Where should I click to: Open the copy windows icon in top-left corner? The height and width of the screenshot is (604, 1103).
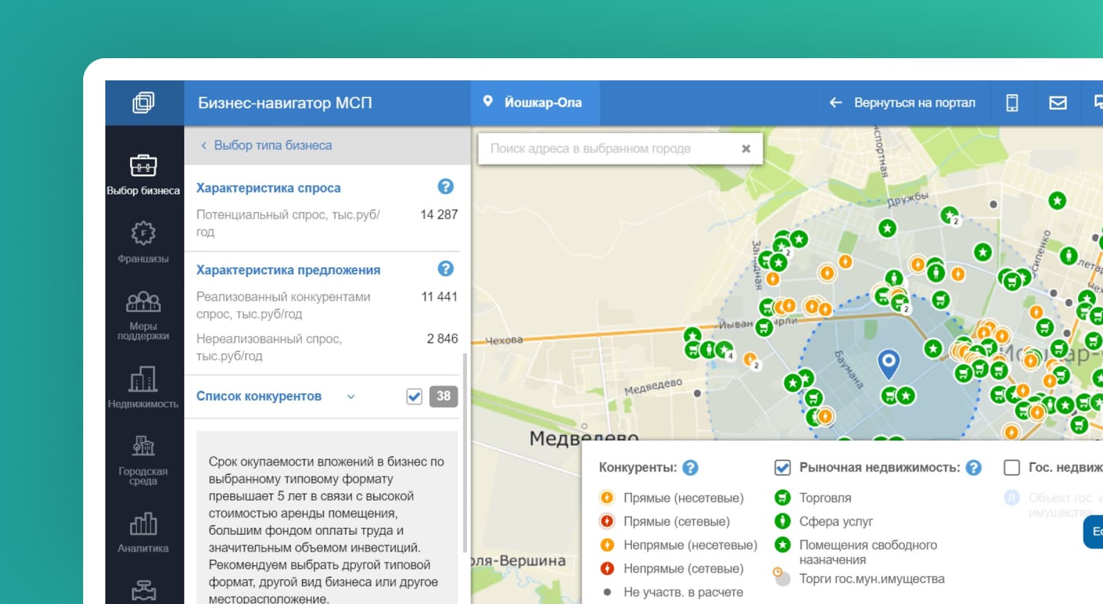coord(143,103)
